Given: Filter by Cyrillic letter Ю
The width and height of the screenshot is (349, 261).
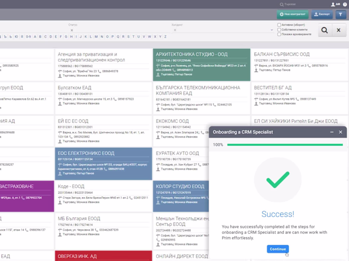Looking at the screenshot, I should 16,37.
